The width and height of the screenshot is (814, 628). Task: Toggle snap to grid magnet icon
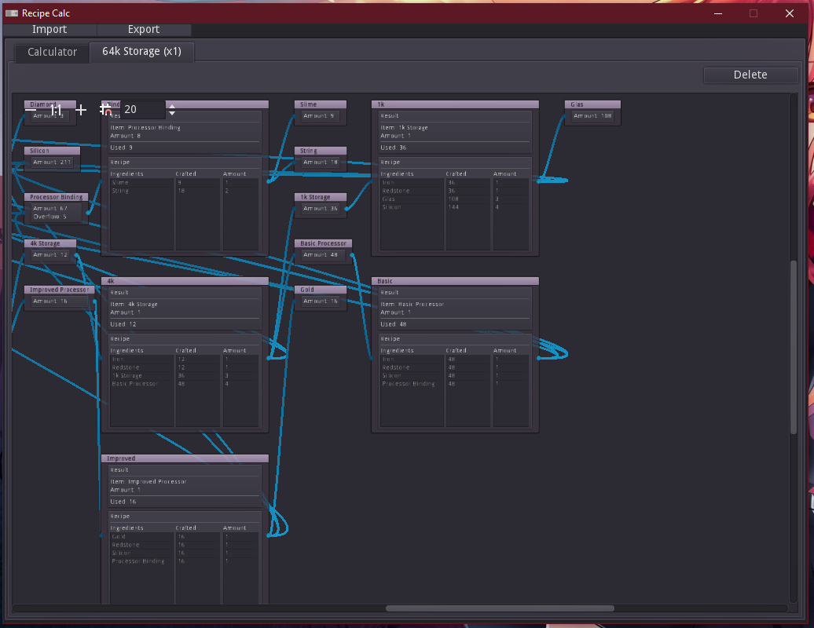pyautogui.click(x=105, y=110)
